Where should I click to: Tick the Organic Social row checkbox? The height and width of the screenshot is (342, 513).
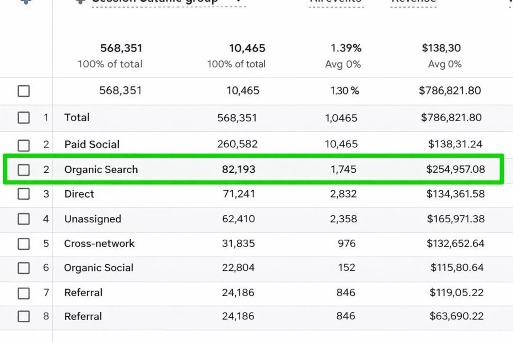coord(24,268)
